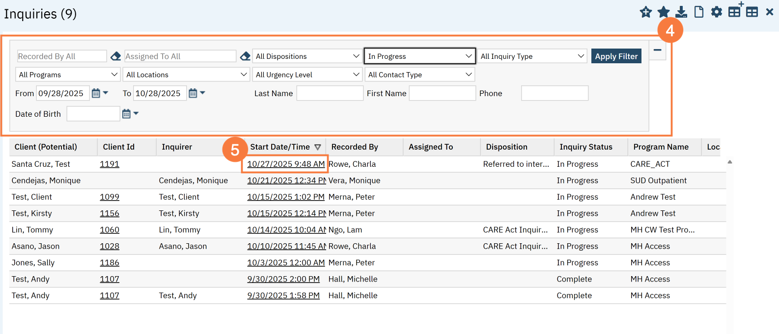779x334 pixels.
Task: Open the In Progress status dropdown
Action: click(x=419, y=56)
